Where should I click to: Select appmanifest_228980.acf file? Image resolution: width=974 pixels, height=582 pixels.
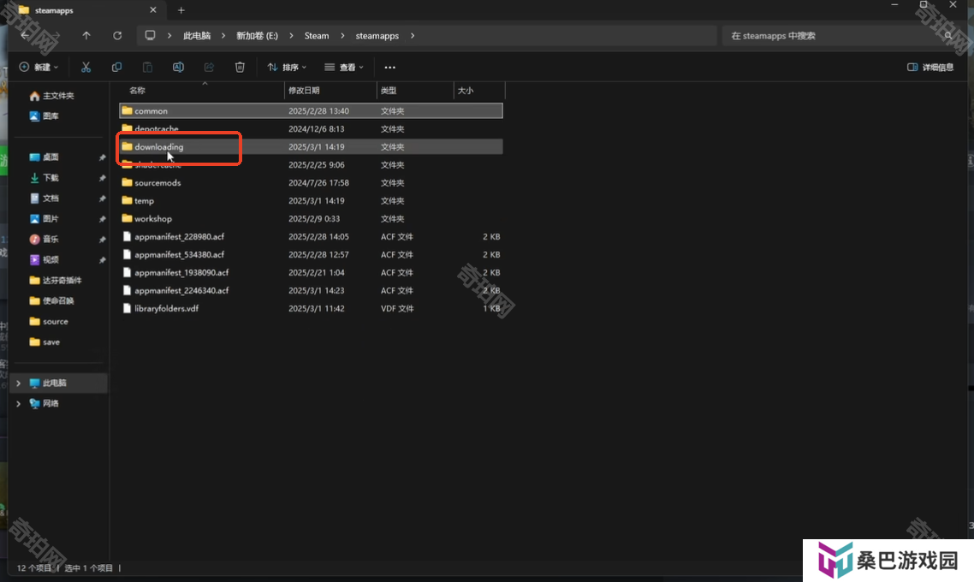[x=311, y=236]
